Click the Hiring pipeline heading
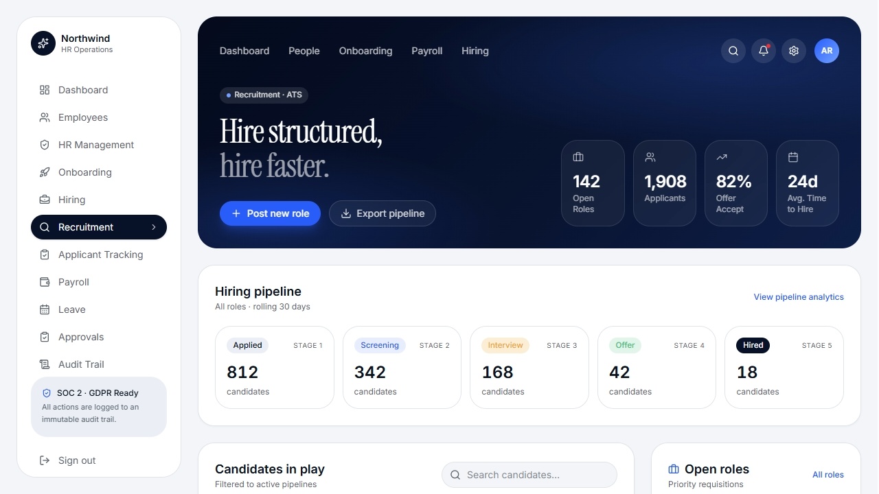Screen dimensions: 879x494 click(258, 292)
